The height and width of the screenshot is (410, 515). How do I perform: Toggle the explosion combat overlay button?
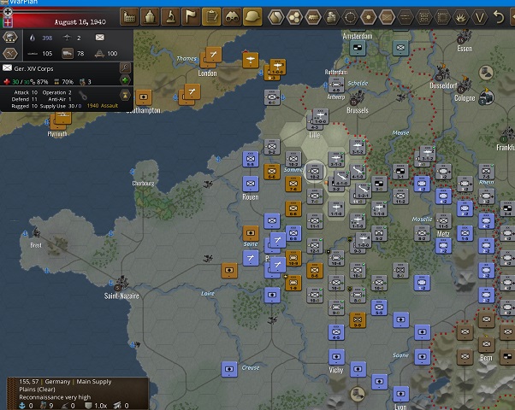click(x=461, y=17)
